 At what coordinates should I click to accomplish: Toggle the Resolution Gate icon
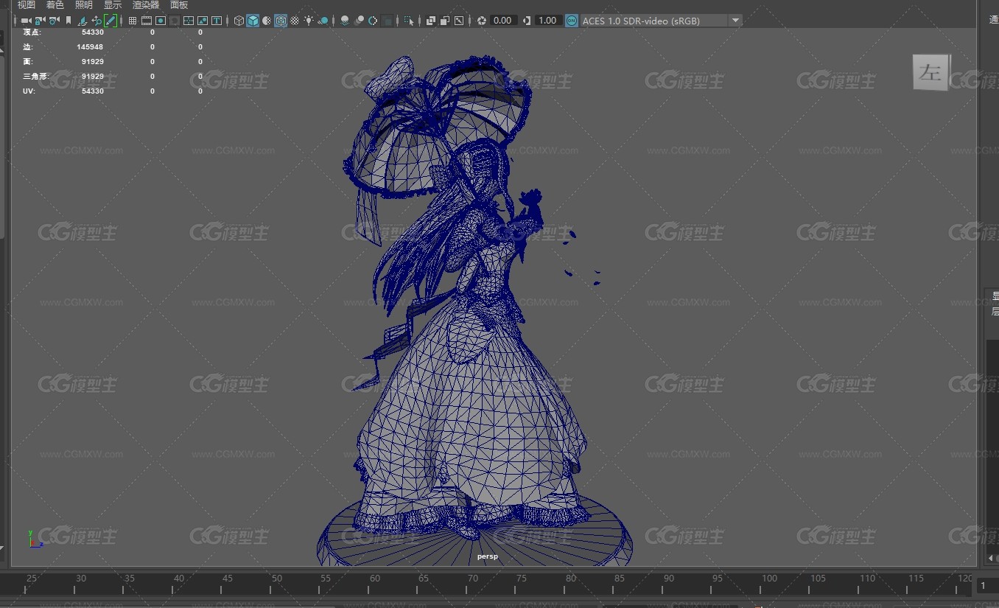(x=160, y=21)
